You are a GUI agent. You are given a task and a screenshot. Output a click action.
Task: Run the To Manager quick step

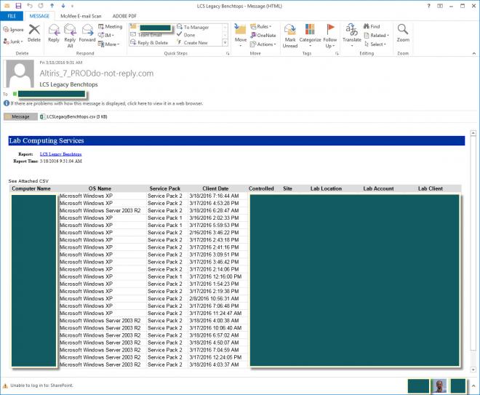tap(193, 27)
